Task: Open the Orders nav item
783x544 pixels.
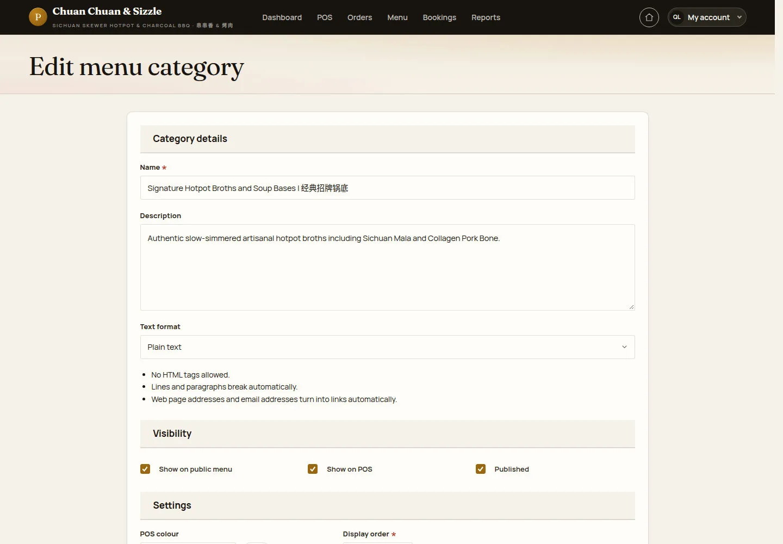Action: pyautogui.click(x=359, y=17)
